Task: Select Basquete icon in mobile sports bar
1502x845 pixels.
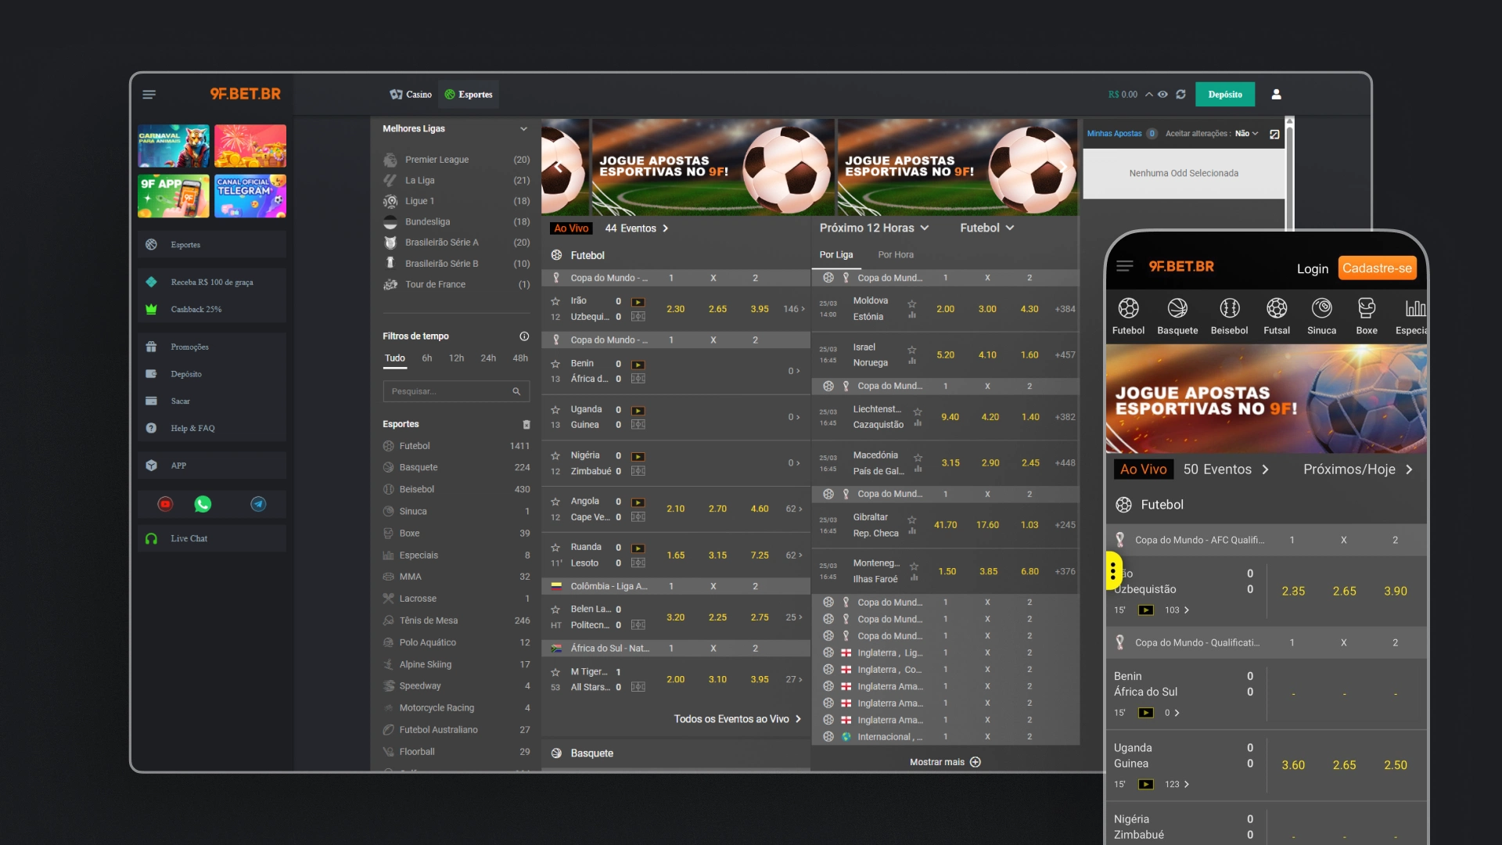Action: point(1177,308)
